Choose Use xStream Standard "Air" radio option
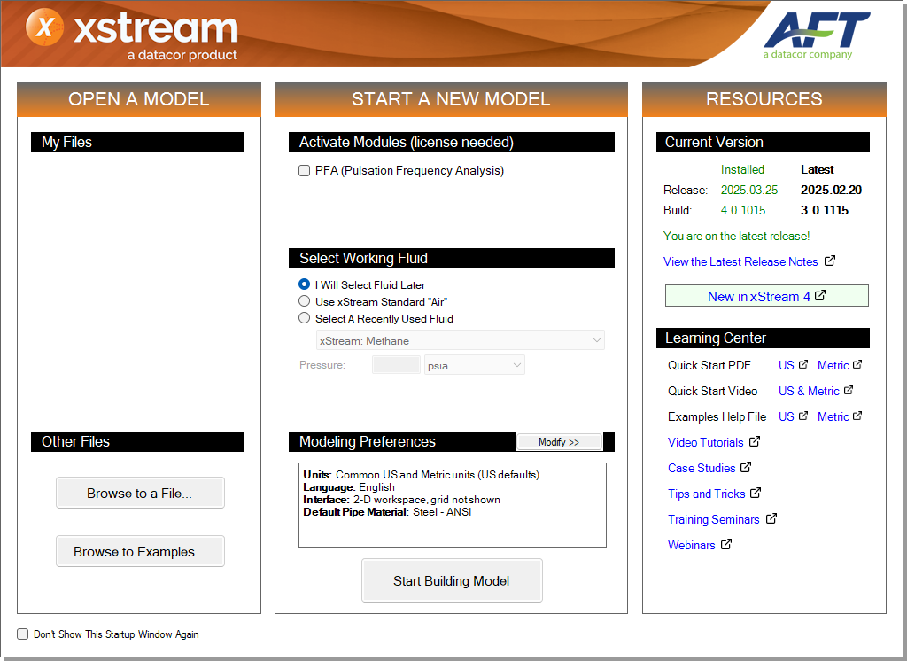This screenshot has height=661, width=907. click(305, 301)
